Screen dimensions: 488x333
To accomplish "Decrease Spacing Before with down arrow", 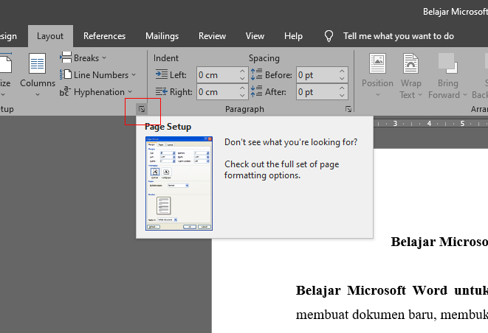I will click(x=342, y=79).
